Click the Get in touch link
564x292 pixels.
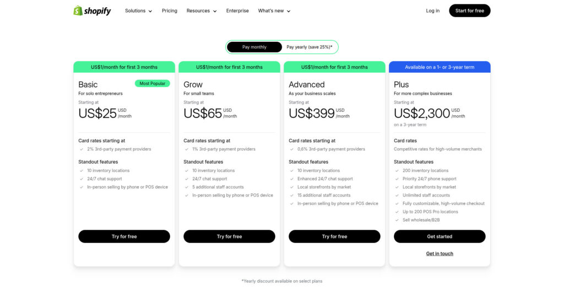(x=440, y=253)
